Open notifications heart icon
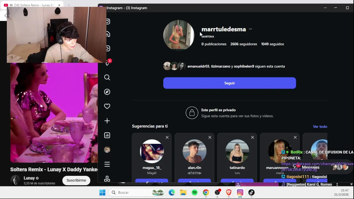This screenshot has height=199, width=354. [107, 106]
